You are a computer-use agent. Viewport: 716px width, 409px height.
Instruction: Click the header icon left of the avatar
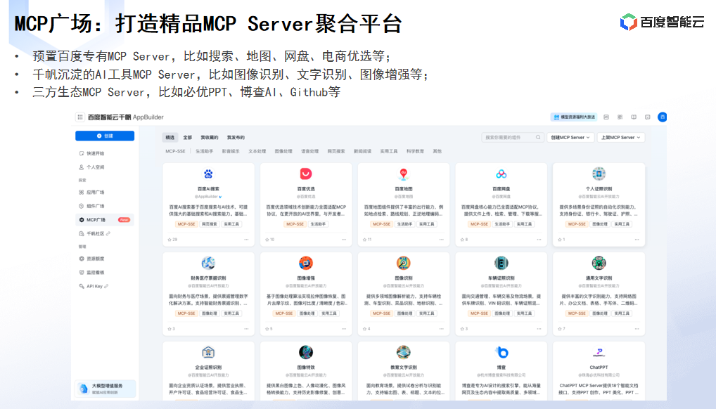647,117
